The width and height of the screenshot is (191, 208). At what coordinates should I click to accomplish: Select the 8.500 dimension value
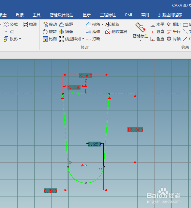click(86, 76)
